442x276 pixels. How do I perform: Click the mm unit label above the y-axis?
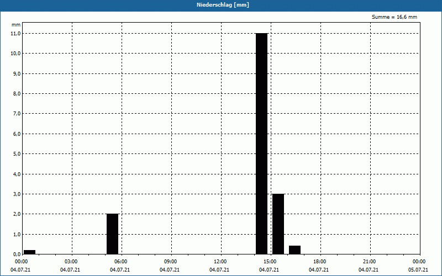click(x=16, y=25)
